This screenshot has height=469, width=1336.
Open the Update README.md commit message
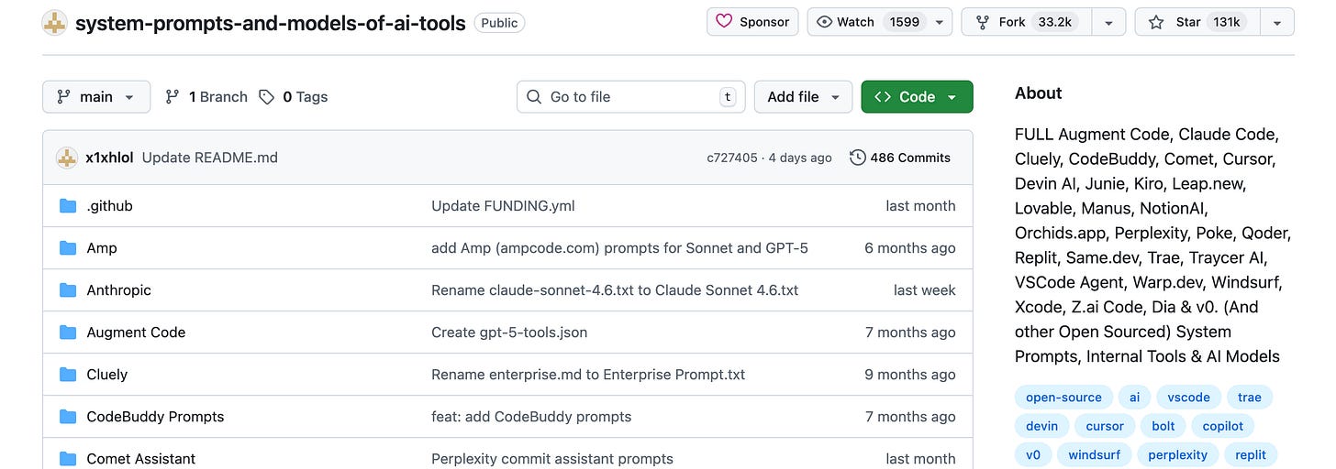210,158
